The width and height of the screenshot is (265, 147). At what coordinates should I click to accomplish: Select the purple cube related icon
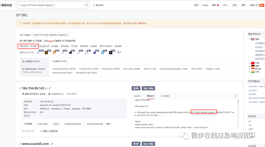(x=95, y=53)
